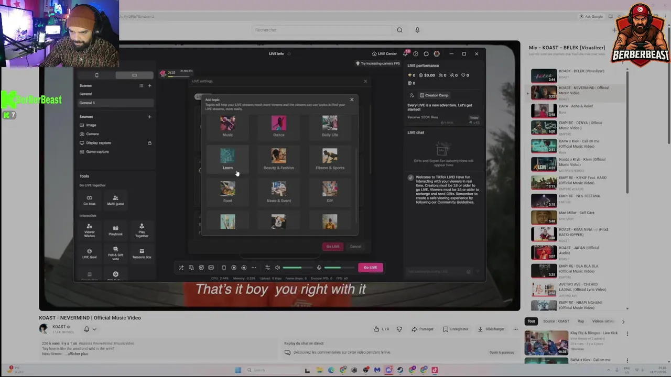
Task: Open the Treasure Box tool
Action: 142,254
